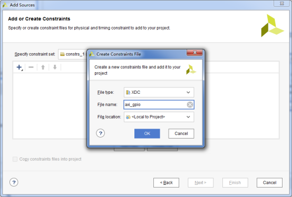This screenshot has width=292, height=197.
Task: Click the Move Up arrow icon
Action: pos(43,67)
